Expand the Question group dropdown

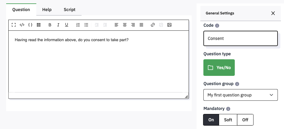(x=241, y=95)
